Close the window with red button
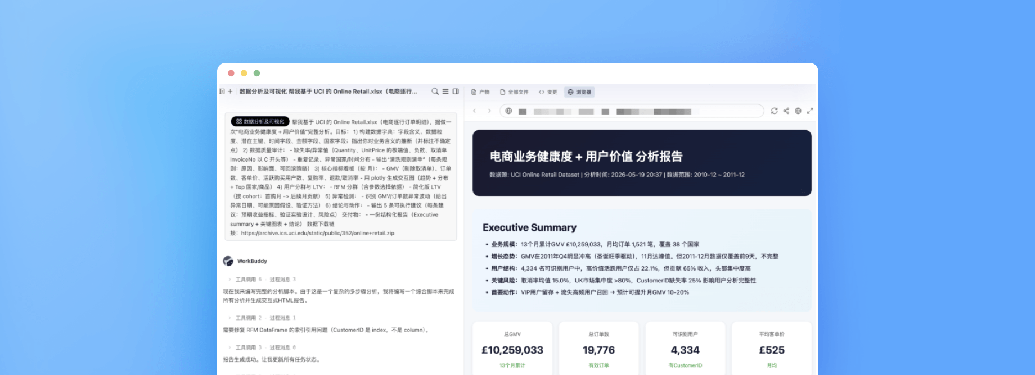The image size is (1035, 375). pos(231,73)
